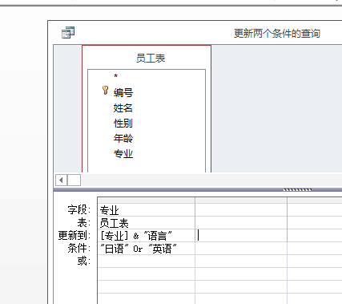Image resolution: width=342 pixels, height=304 pixels.
Task: Click the query window icon beside the title
Action: click(68, 33)
